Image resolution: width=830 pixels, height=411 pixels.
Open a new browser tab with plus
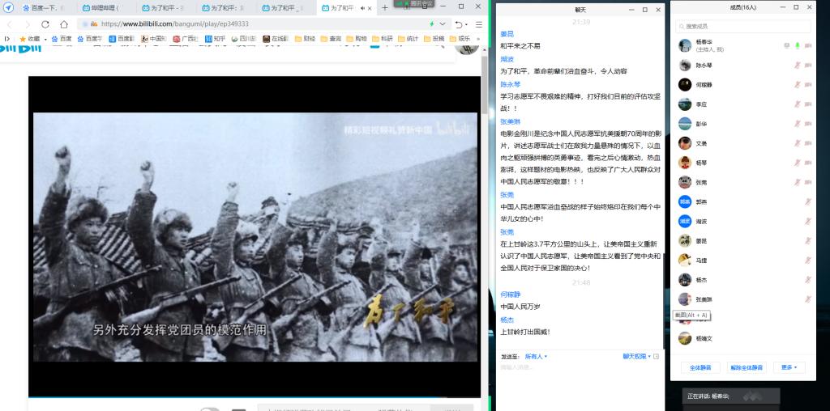click(x=385, y=8)
